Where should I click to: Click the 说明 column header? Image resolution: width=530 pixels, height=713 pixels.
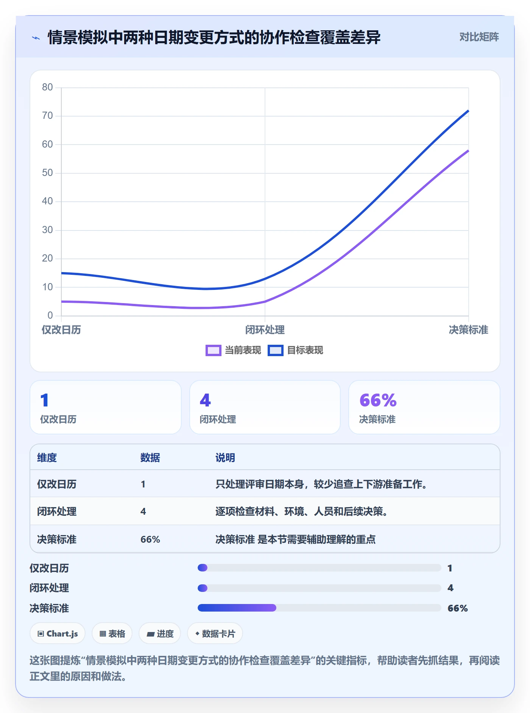pos(225,458)
